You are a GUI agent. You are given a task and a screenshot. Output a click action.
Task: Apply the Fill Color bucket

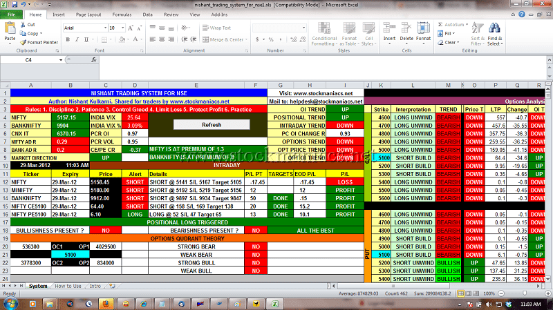tap(122, 39)
